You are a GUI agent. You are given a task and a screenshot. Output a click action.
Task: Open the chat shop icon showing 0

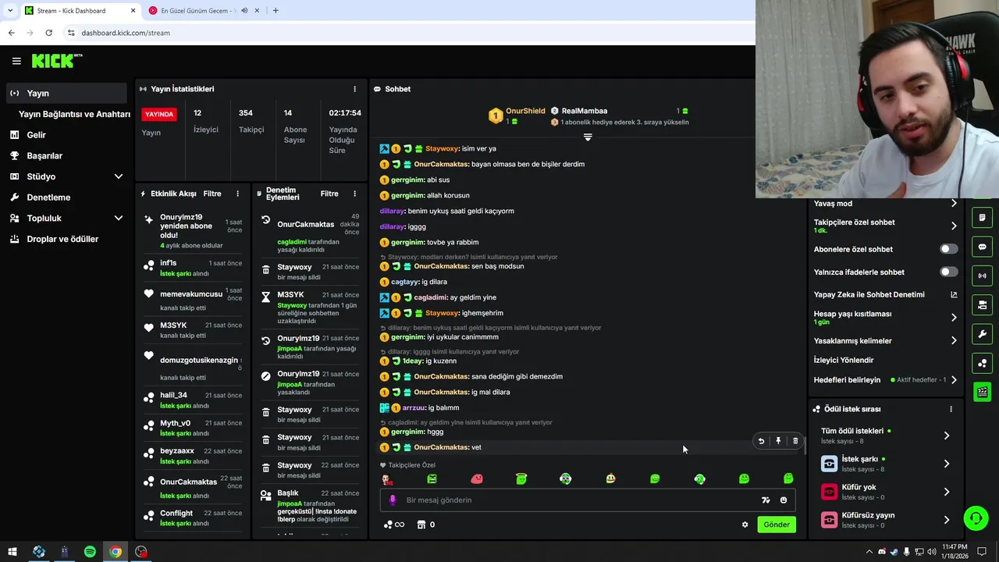point(426,525)
